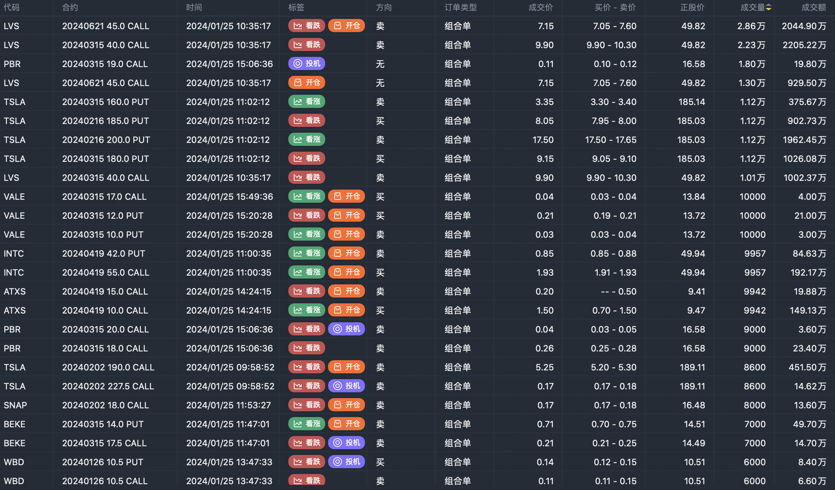Sort by the 时间 column header
The height and width of the screenshot is (490, 835).
[x=194, y=8]
